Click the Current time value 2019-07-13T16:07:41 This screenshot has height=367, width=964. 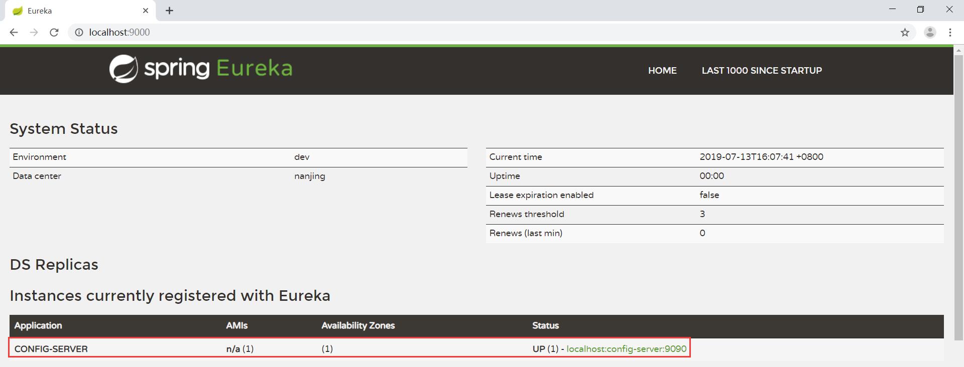tap(762, 157)
